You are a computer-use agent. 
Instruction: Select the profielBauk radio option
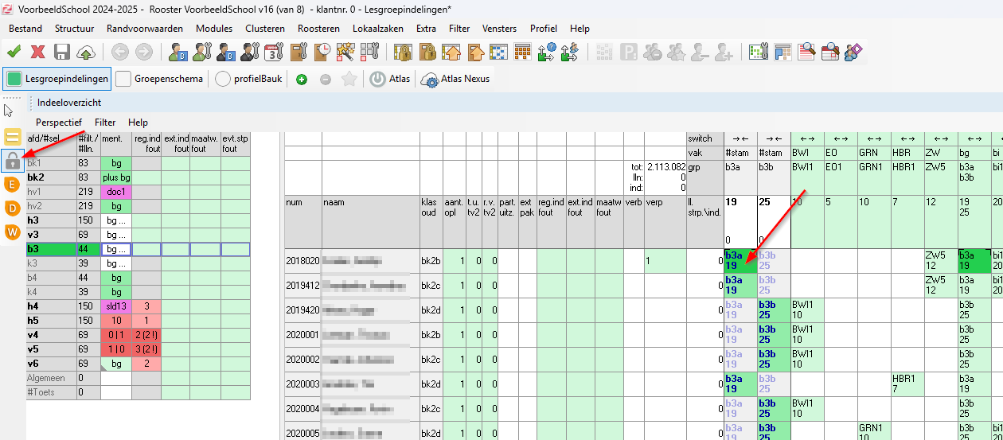point(249,79)
